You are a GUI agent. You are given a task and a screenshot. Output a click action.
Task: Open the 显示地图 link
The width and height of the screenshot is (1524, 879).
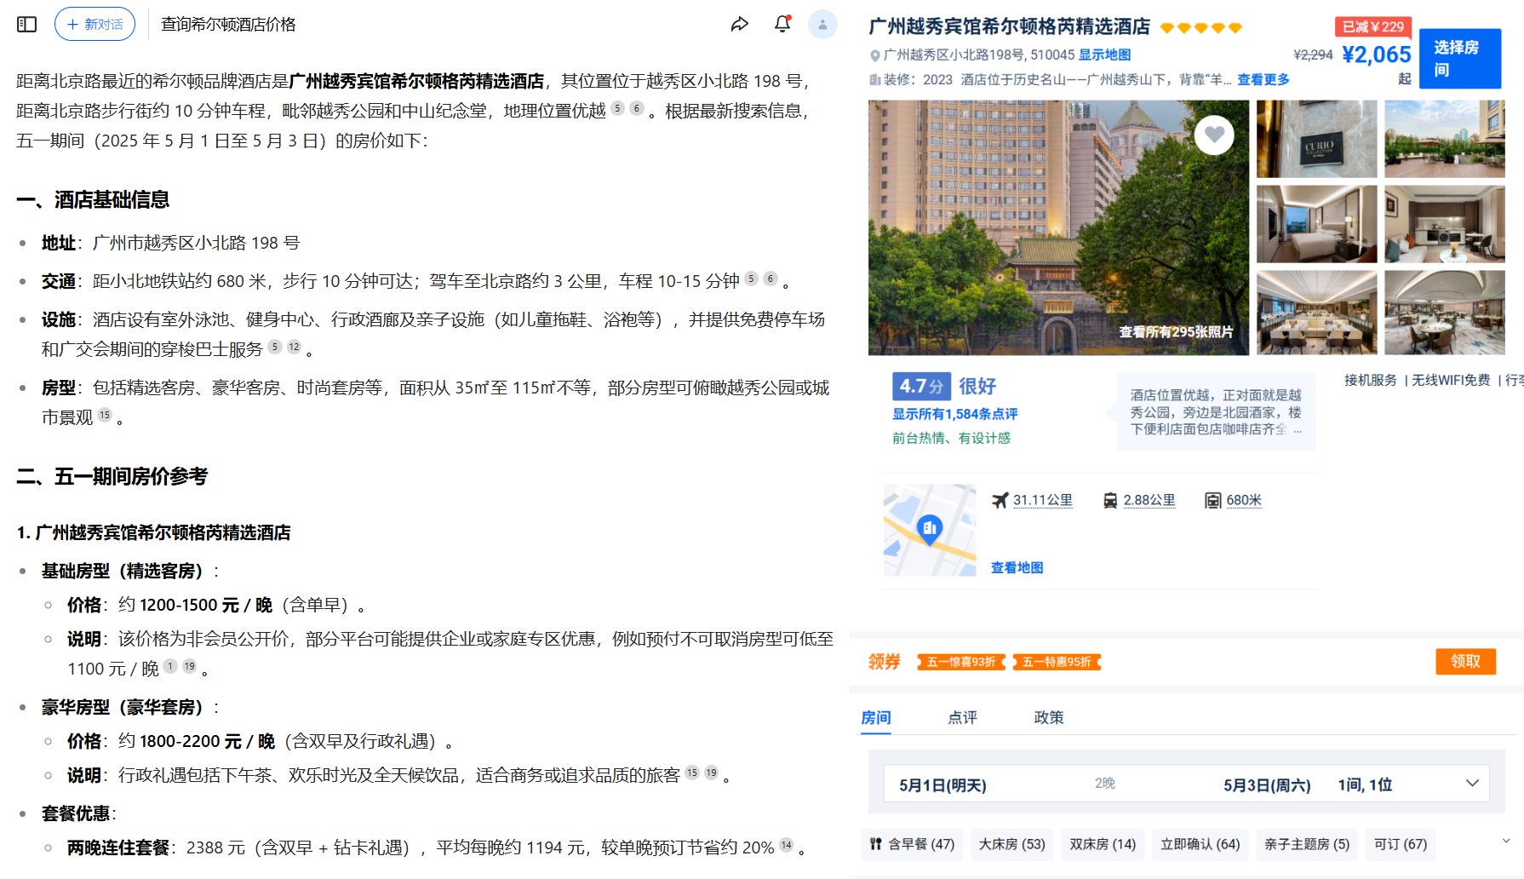click(x=1104, y=55)
